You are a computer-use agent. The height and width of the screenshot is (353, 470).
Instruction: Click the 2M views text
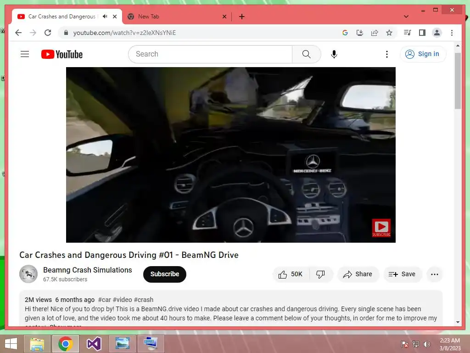[x=38, y=300]
